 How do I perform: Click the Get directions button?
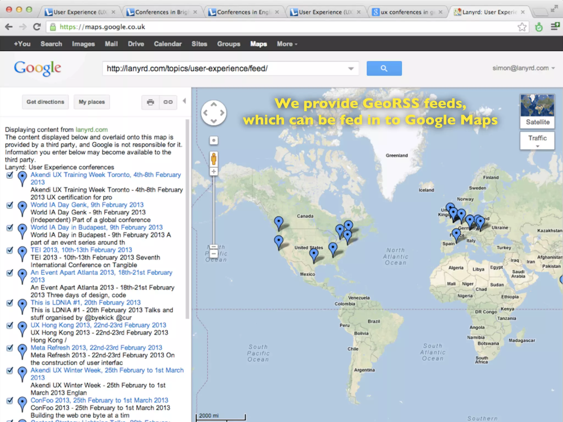click(45, 102)
